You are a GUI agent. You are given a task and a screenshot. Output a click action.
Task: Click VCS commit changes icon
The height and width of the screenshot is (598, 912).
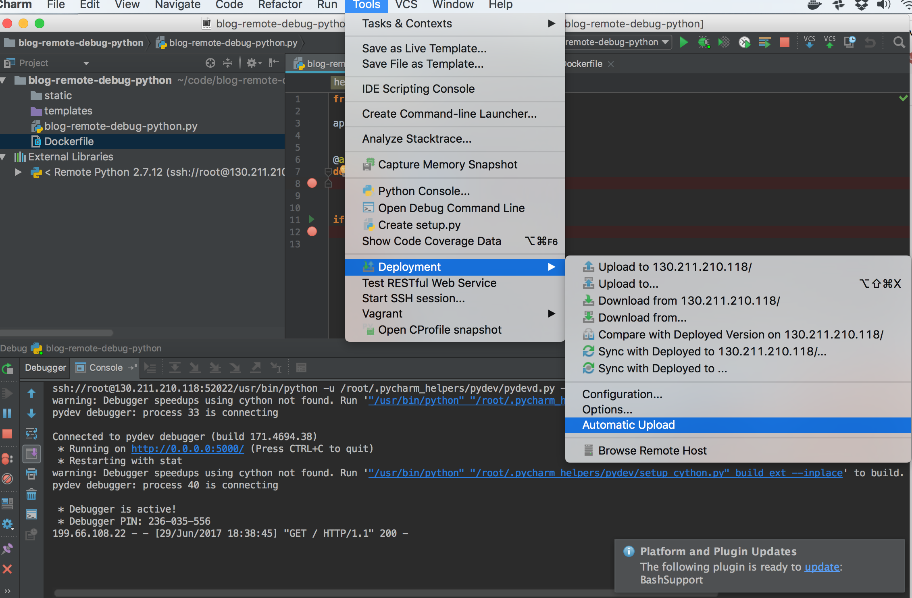(829, 42)
